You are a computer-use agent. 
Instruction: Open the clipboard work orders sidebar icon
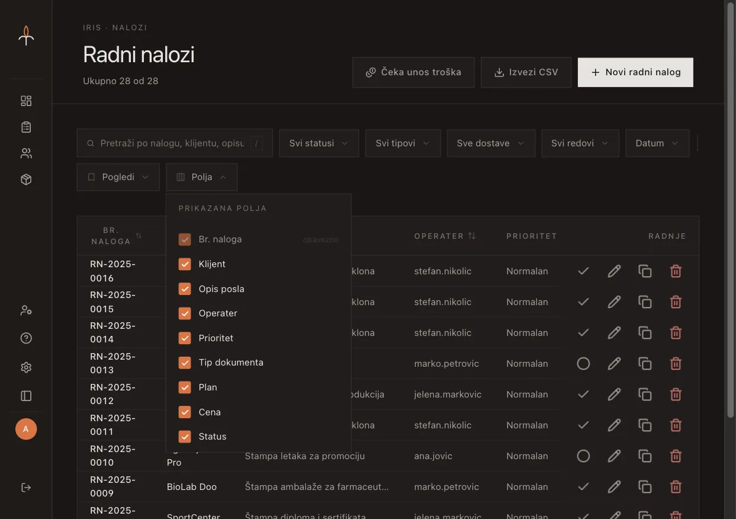26,127
